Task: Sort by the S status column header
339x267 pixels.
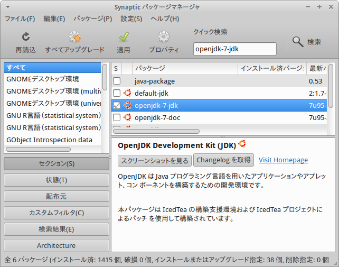Action: [117, 68]
